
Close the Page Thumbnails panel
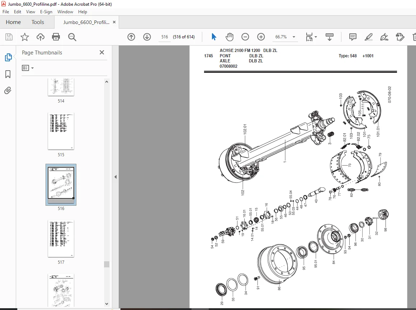102,53
